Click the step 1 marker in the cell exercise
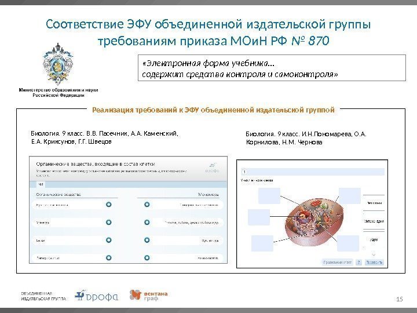Screen dimensions: 417x313 point(244,172)
